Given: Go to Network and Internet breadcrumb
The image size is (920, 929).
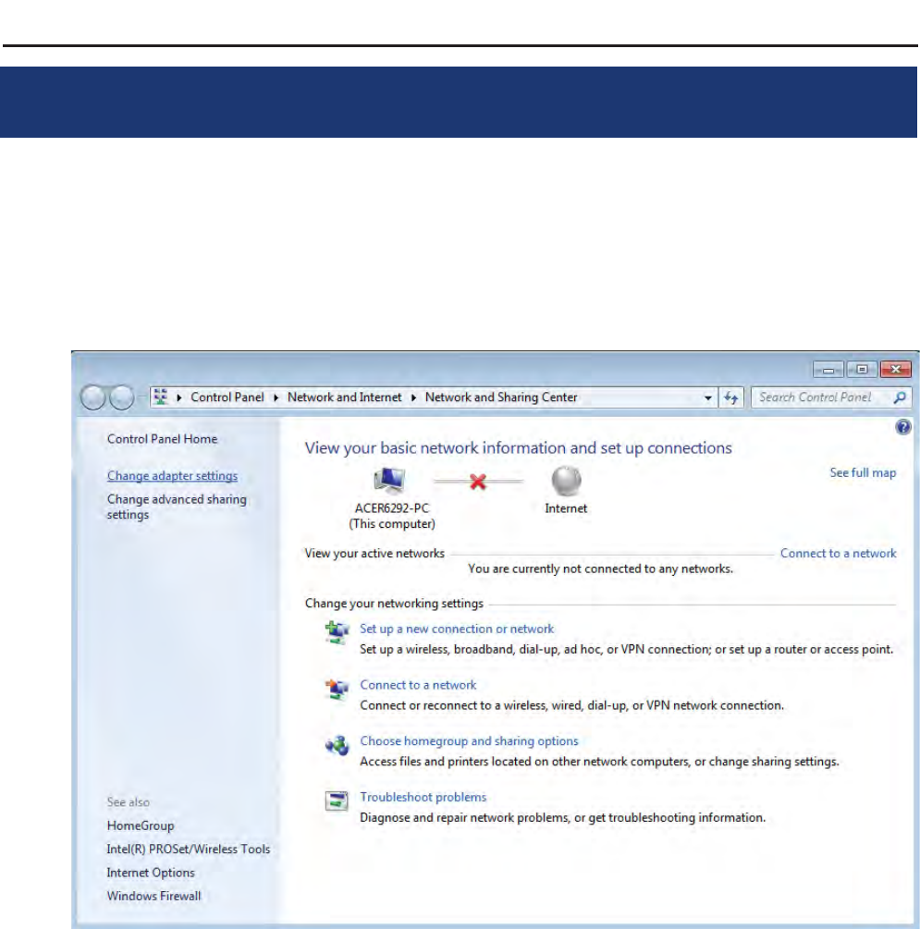Looking at the screenshot, I should [344, 397].
